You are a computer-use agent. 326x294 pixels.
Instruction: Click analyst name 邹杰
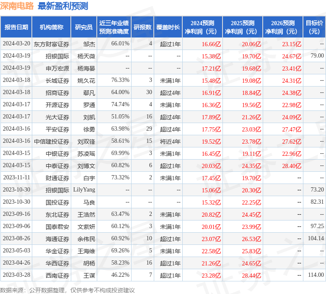pyautogui.click(x=89, y=44)
